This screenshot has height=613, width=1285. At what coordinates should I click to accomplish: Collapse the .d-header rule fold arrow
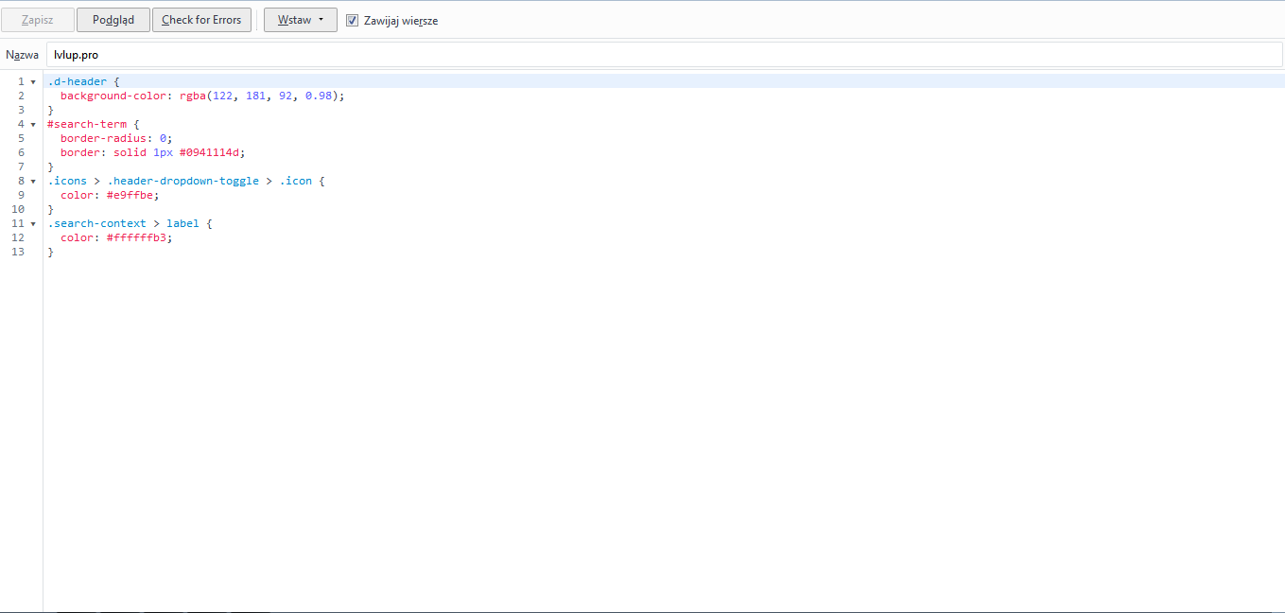point(33,81)
